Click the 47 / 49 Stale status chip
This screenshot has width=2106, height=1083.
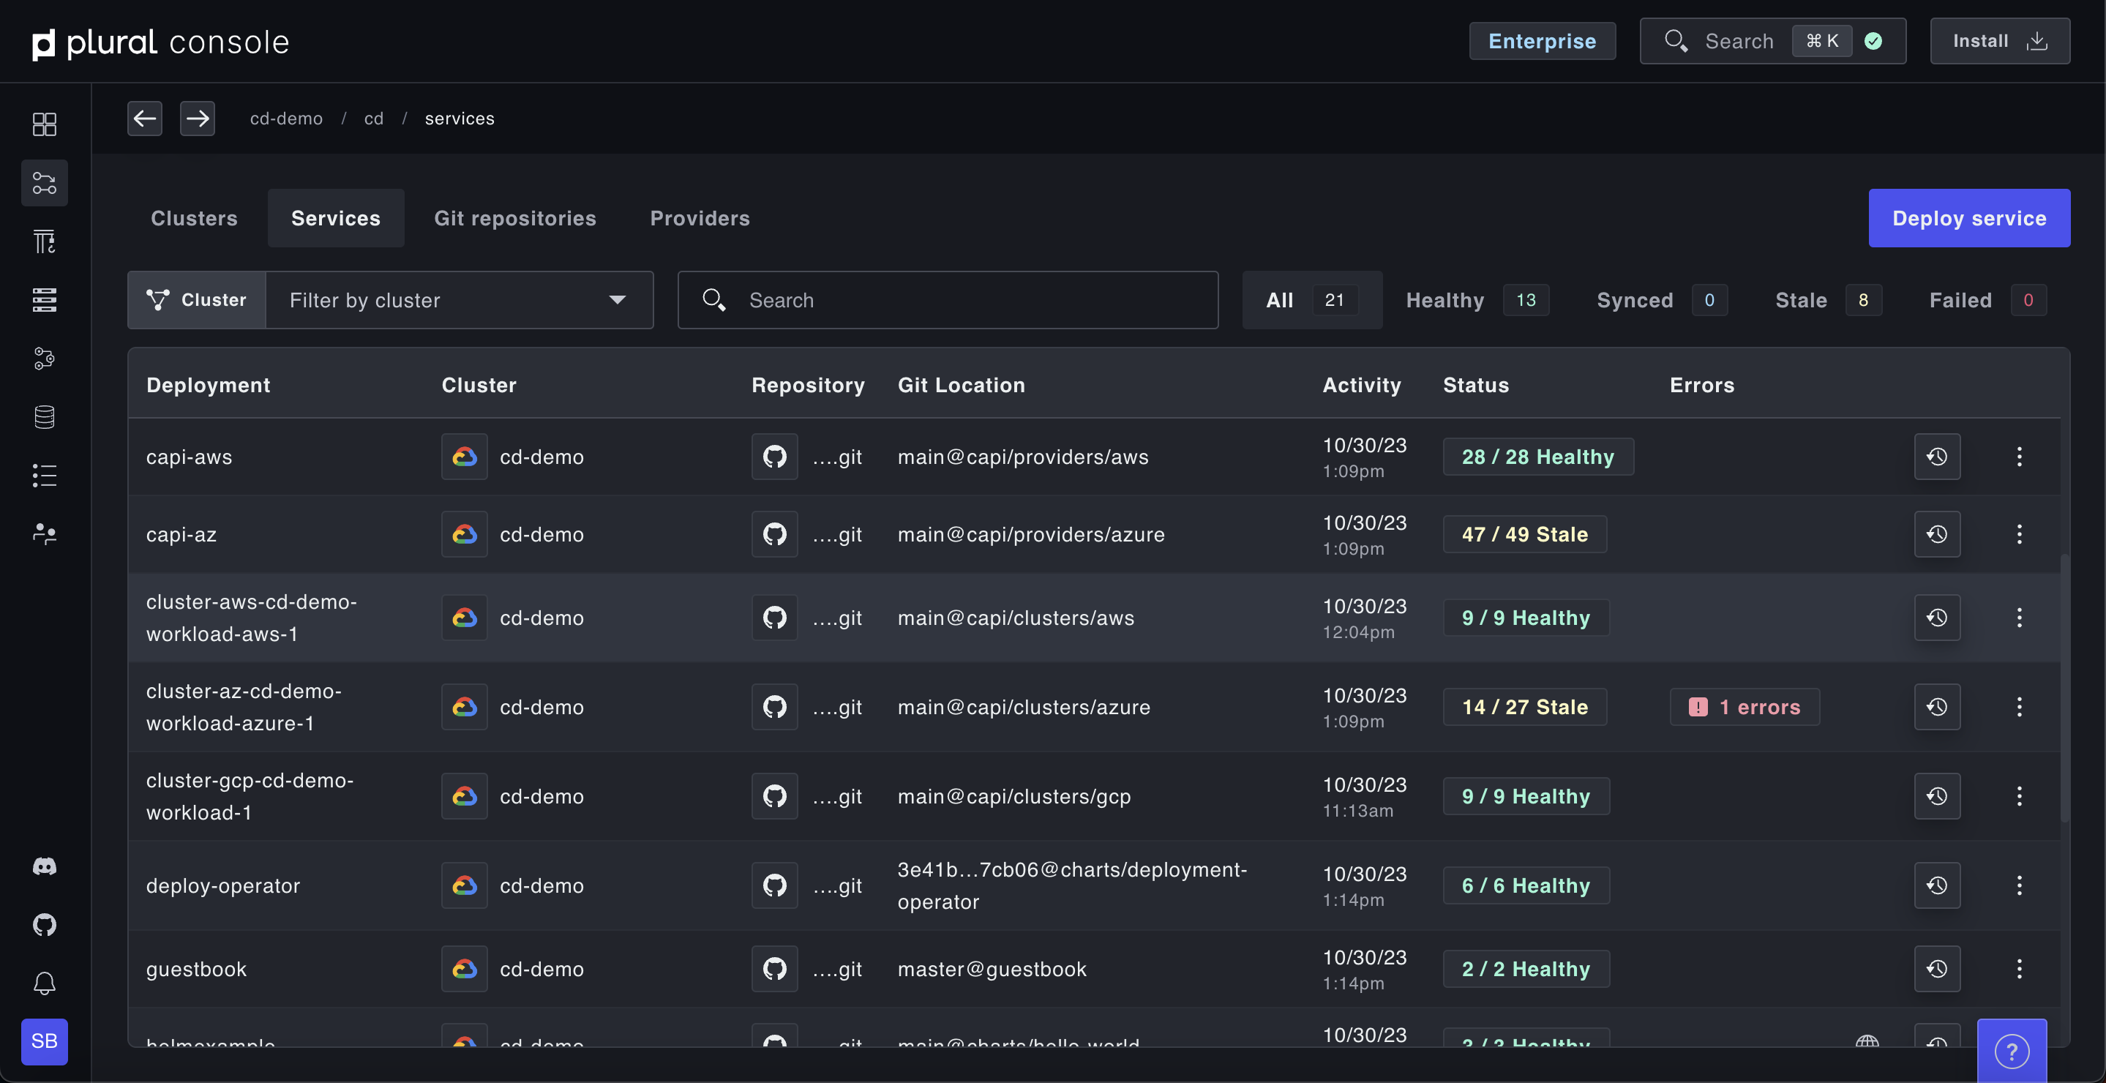[x=1525, y=535]
